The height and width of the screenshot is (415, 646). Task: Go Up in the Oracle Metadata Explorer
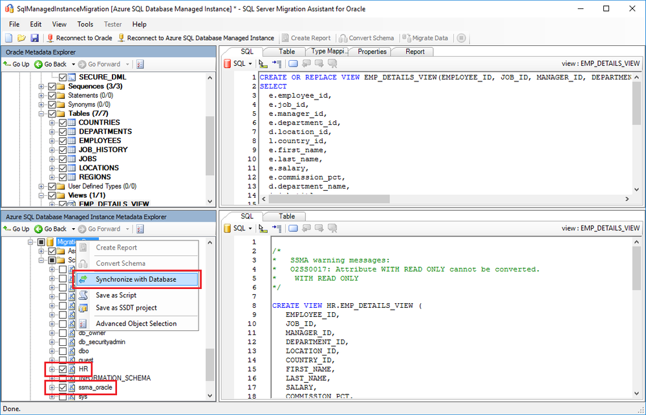(x=16, y=64)
